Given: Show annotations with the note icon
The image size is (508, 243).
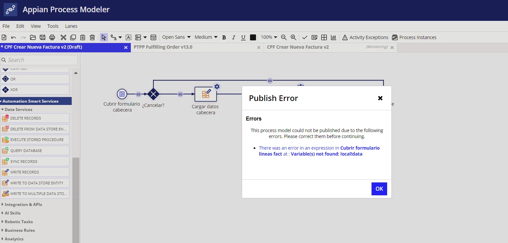Looking at the screenshot, I should coord(314,37).
